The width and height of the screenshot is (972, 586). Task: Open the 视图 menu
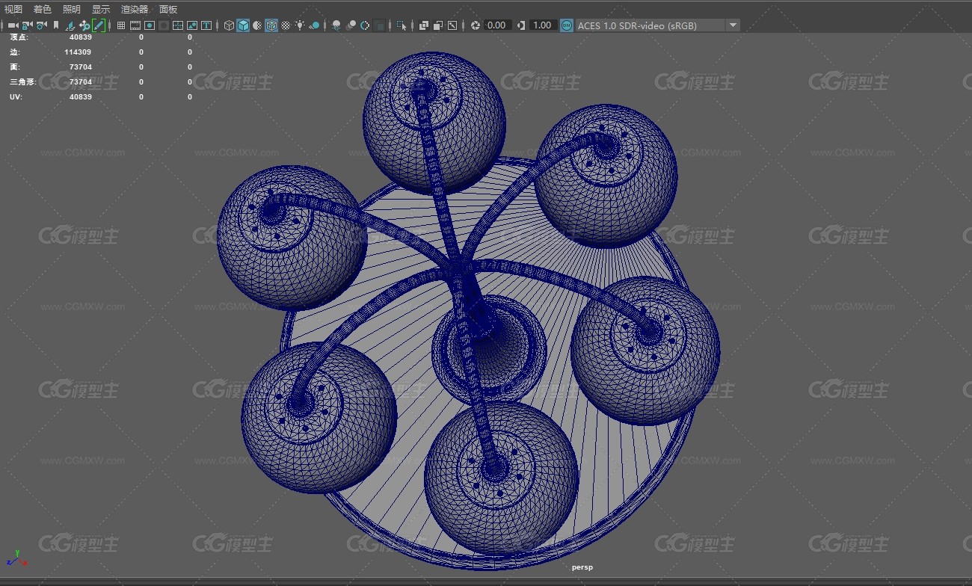tap(13, 9)
